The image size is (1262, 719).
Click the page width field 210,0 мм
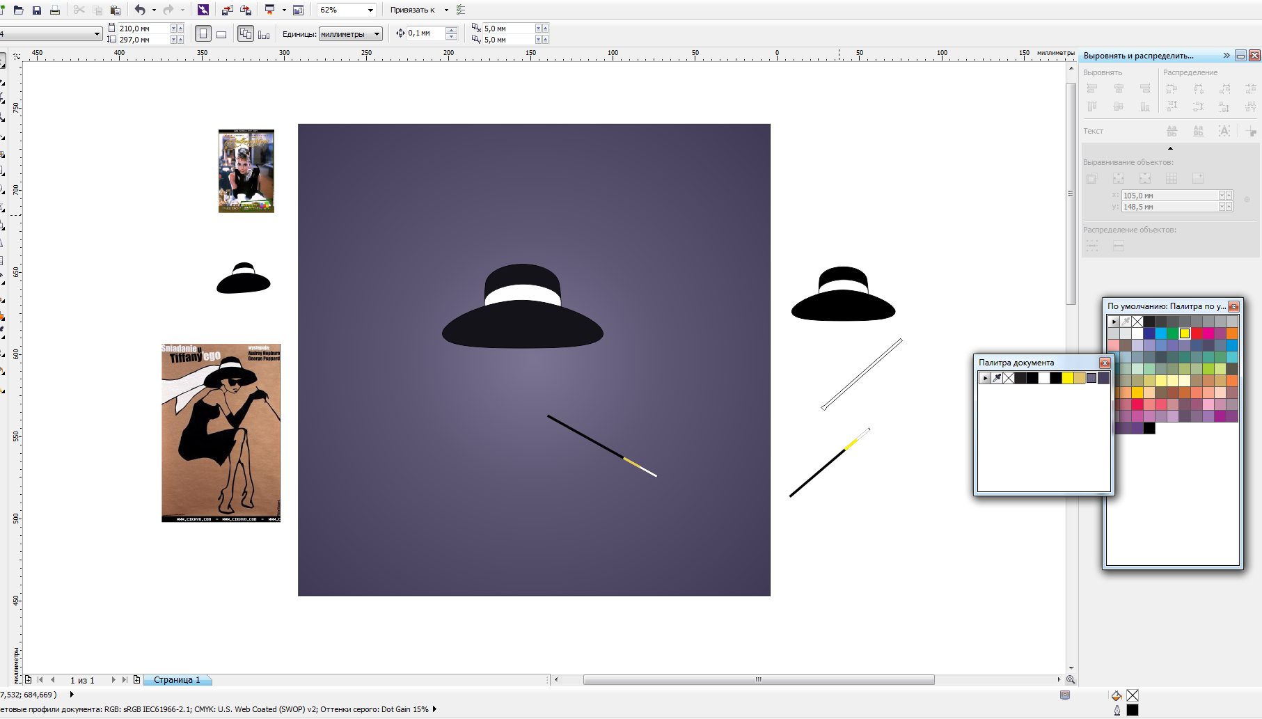coord(143,29)
